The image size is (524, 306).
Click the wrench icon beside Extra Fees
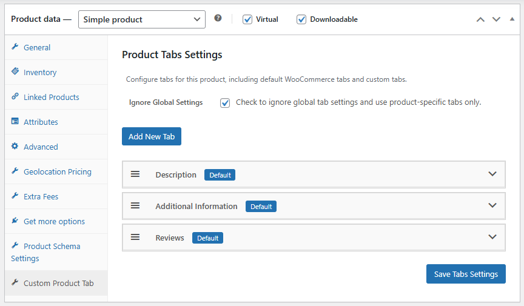click(15, 196)
